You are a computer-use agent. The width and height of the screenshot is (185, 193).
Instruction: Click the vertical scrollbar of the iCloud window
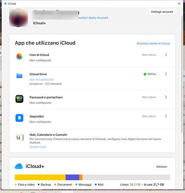182,74
